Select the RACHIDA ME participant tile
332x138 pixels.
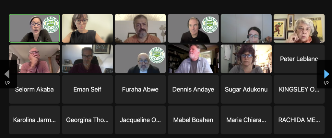(x=299, y=120)
